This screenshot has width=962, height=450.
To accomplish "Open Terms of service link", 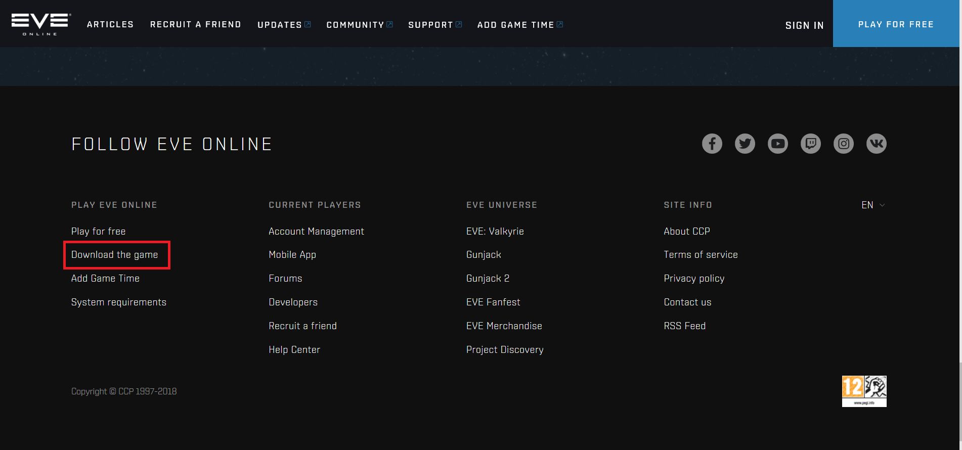I will click(x=701, y=255).
